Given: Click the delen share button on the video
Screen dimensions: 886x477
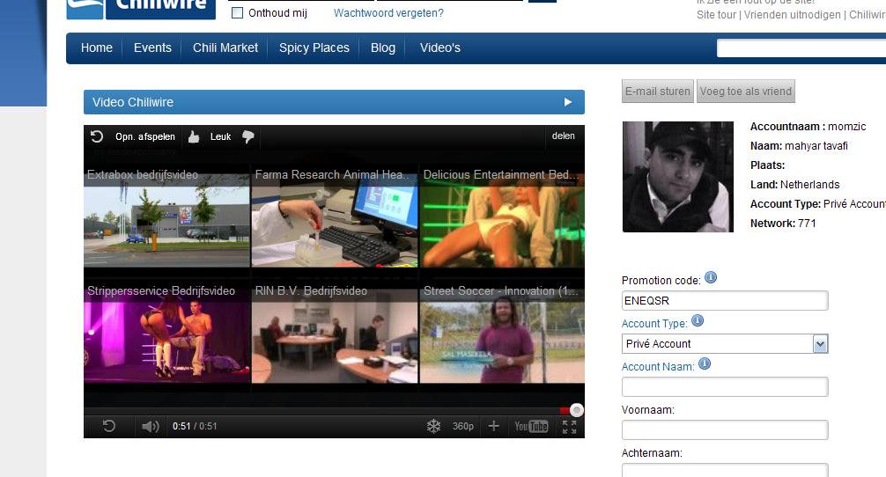Looking at the screenshot, I should (x=564, y=136).
